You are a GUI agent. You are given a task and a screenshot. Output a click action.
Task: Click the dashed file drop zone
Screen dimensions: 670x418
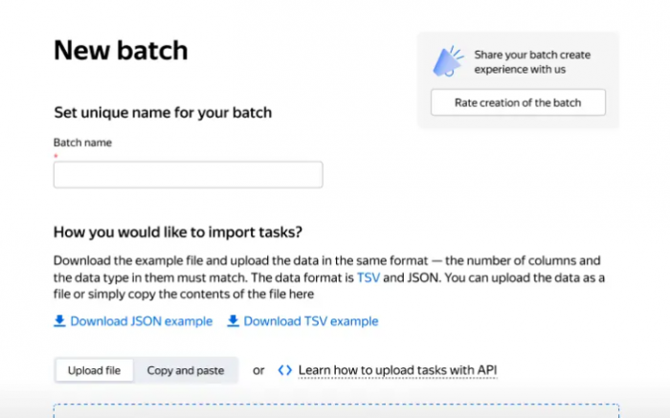click(336, 410)
